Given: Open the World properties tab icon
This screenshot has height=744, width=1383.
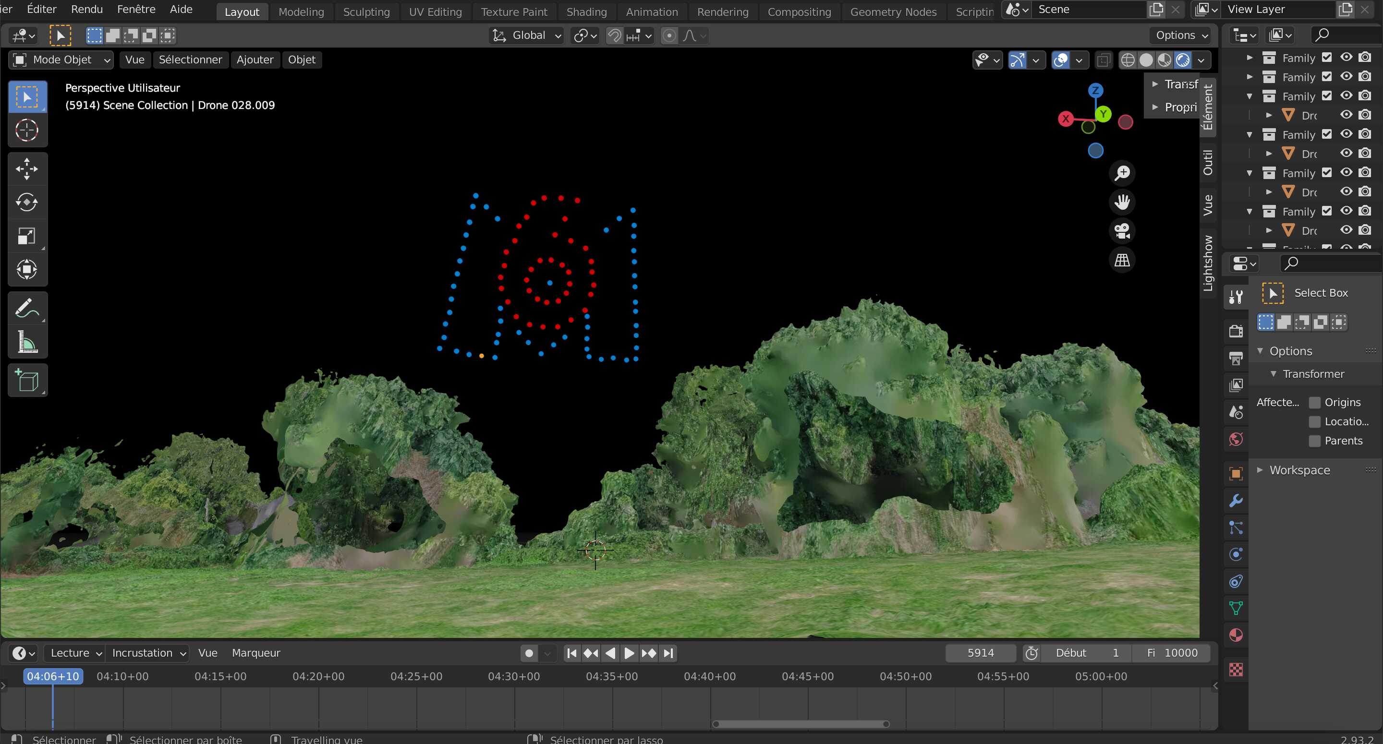Looking at the screenshot, I should (x=1236, y=439).
